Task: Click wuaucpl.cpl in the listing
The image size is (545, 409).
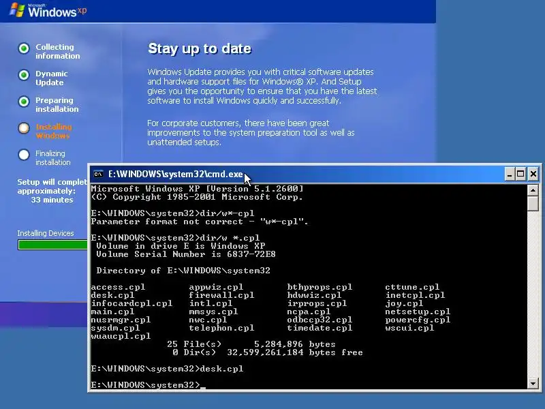Action: point(121,336)
